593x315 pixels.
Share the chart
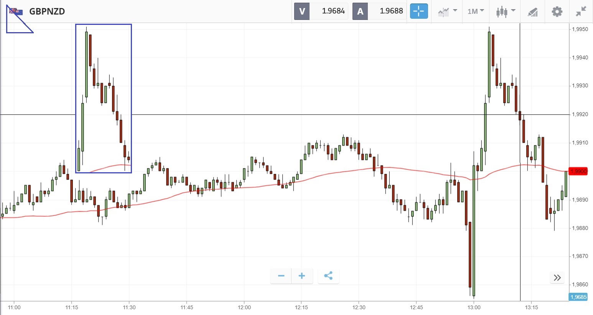pyautogui.click(x=328, y=276)
